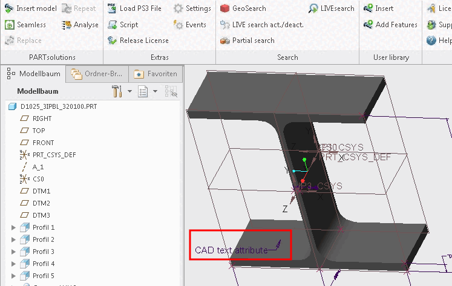Switch to the Modellbaum tab
This screenshot has height=286, width=452.
pyautogui.click(x=33, y=74)
